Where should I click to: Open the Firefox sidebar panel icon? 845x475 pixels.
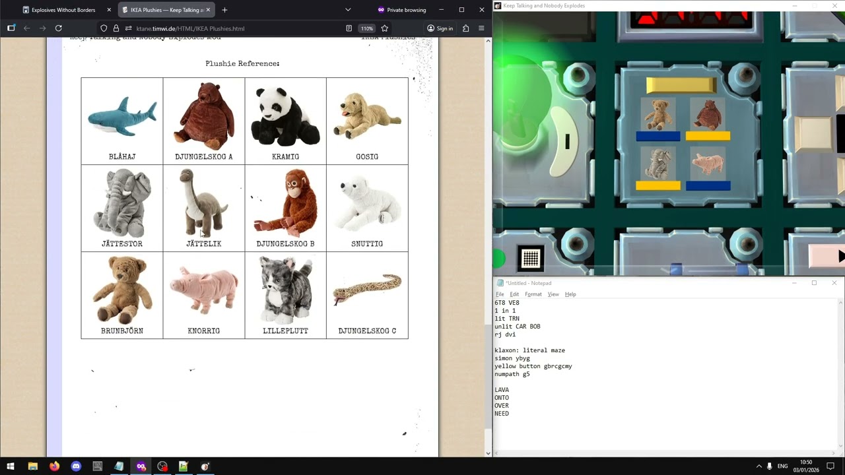(11, 28)
